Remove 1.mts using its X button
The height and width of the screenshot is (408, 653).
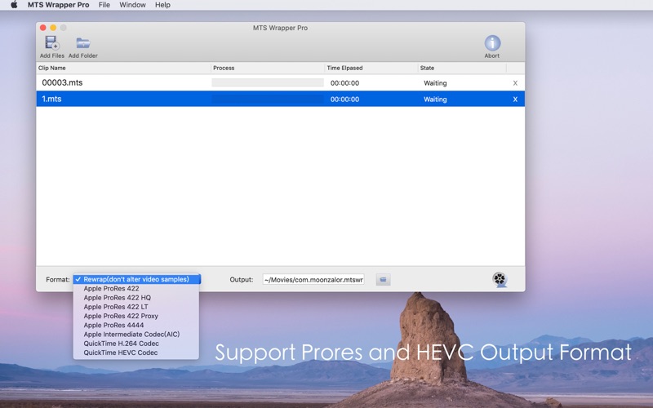515,100
